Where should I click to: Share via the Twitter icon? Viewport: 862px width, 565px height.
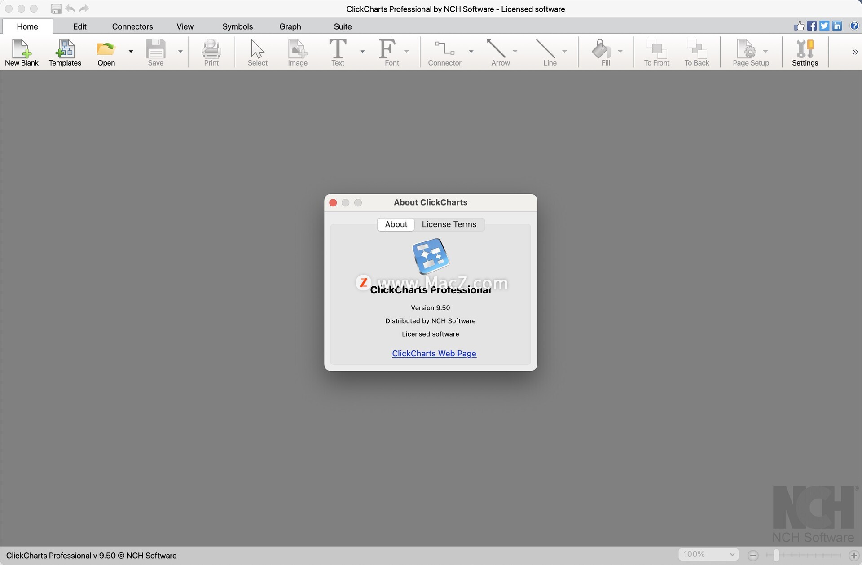[824, 26]
